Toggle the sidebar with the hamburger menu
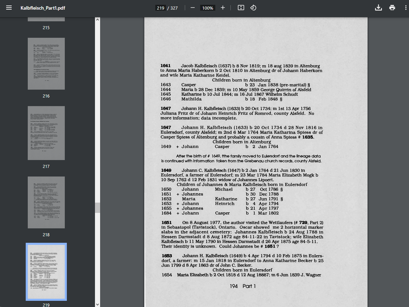This screenshot has height=307, width=409. pyautogui.click(x=9, y=8)
